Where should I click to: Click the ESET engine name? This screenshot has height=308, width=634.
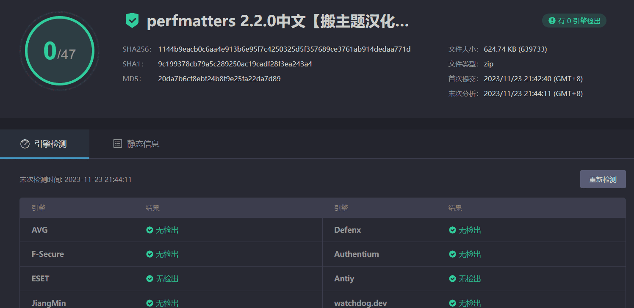tap(40, 279)
